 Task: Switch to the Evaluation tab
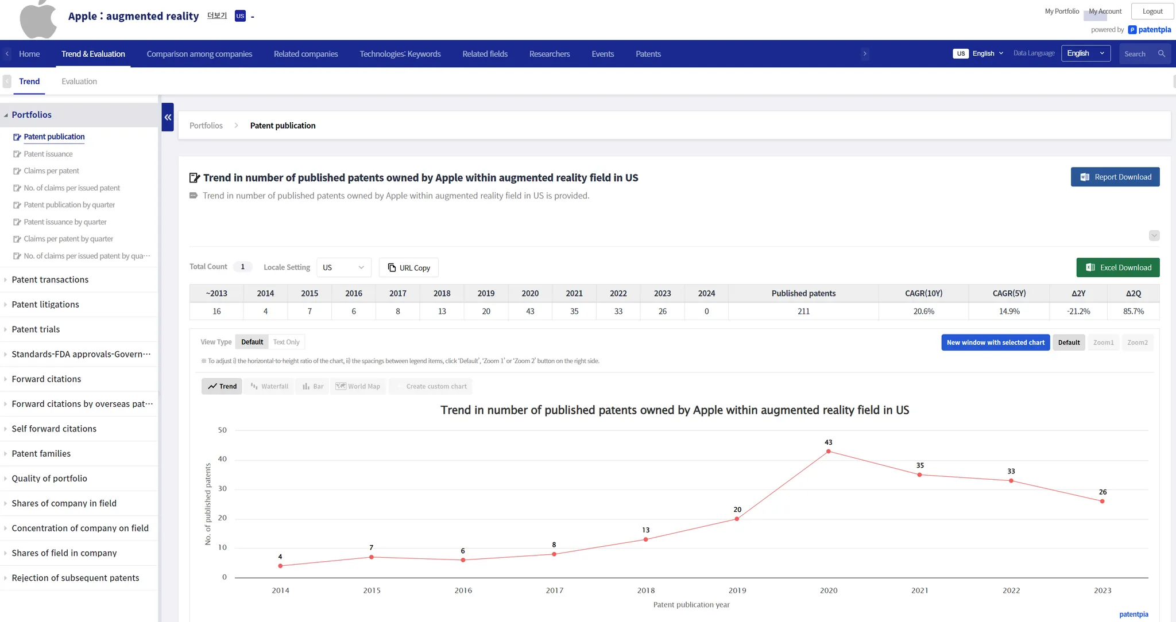79,81
